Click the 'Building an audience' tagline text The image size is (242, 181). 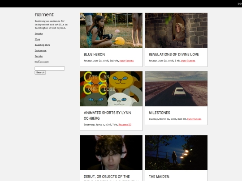coord(51,25)
